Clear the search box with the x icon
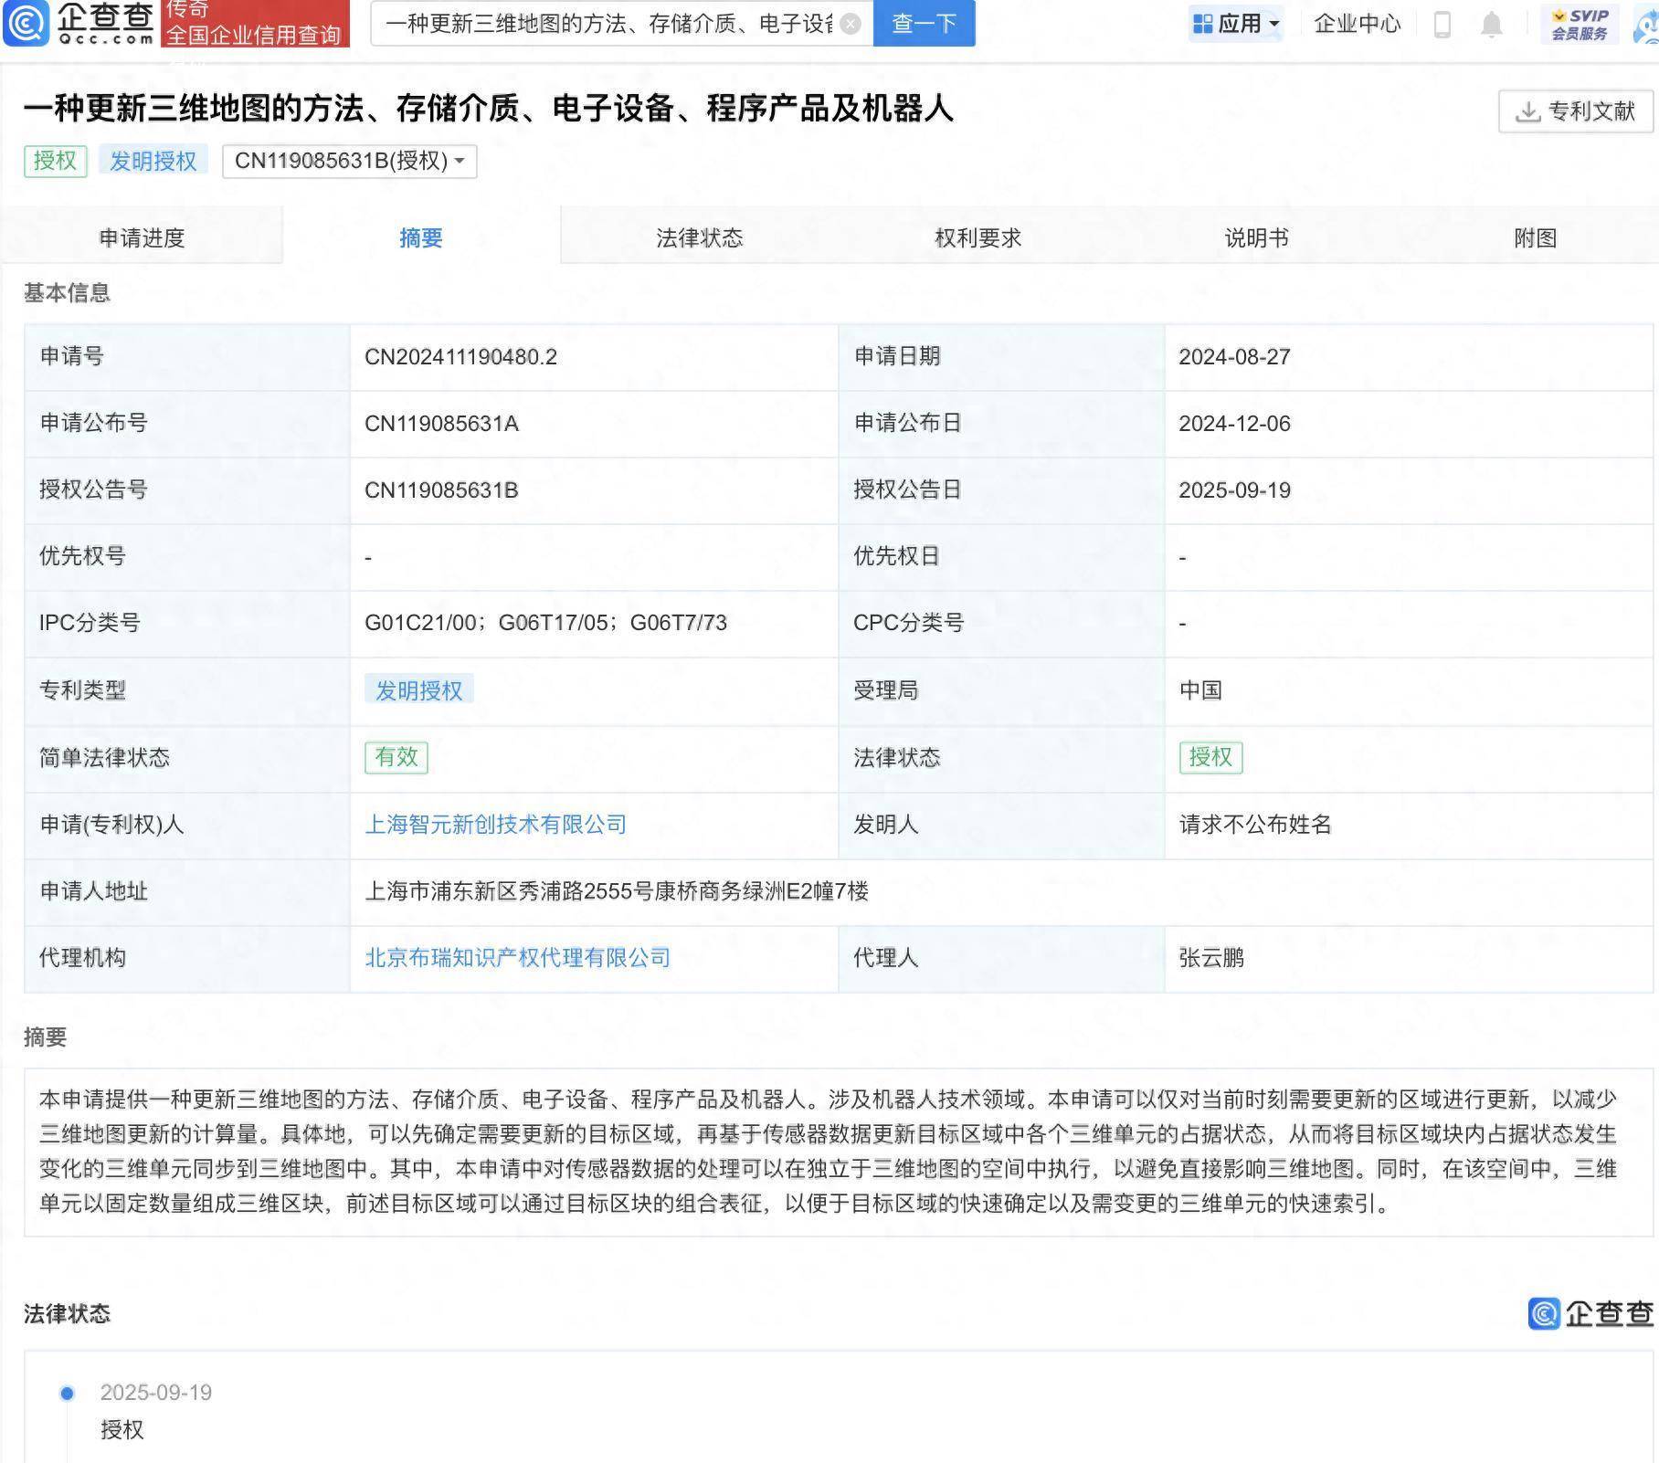The height and width of the screenshot is (1463, 1659). [x=850, y=25]
